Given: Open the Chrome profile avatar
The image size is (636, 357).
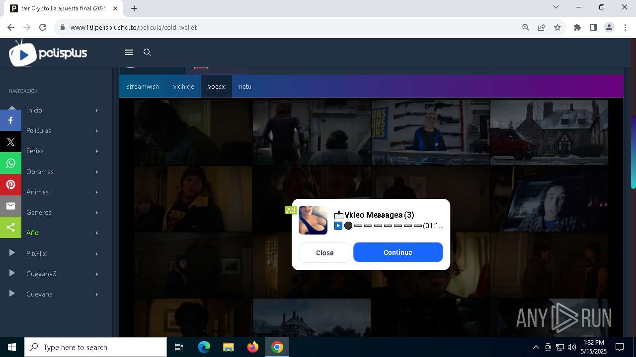Looking at the screenshot, I should point(609,27).
